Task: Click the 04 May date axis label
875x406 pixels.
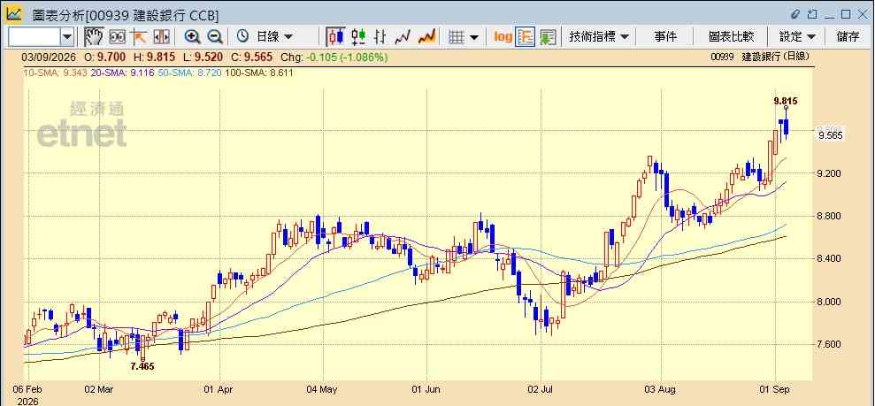Action: click(323, 388)
